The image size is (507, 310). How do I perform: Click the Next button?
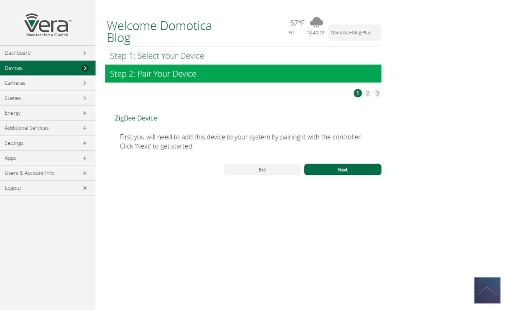pyautogui.click(x=343, y=169)
